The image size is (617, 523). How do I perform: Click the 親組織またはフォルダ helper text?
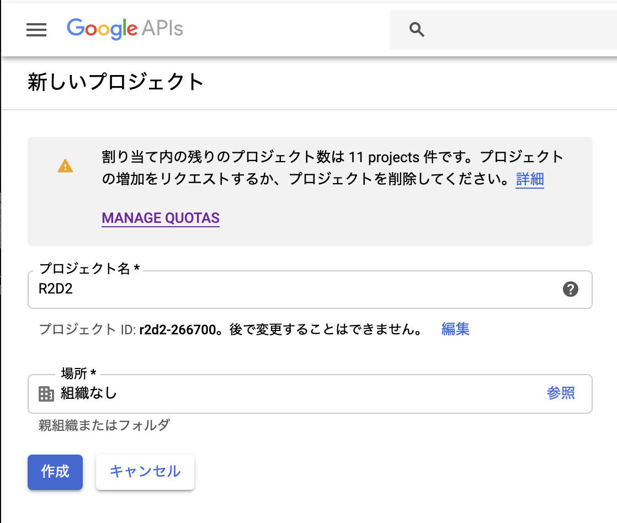tap(104, 425)
